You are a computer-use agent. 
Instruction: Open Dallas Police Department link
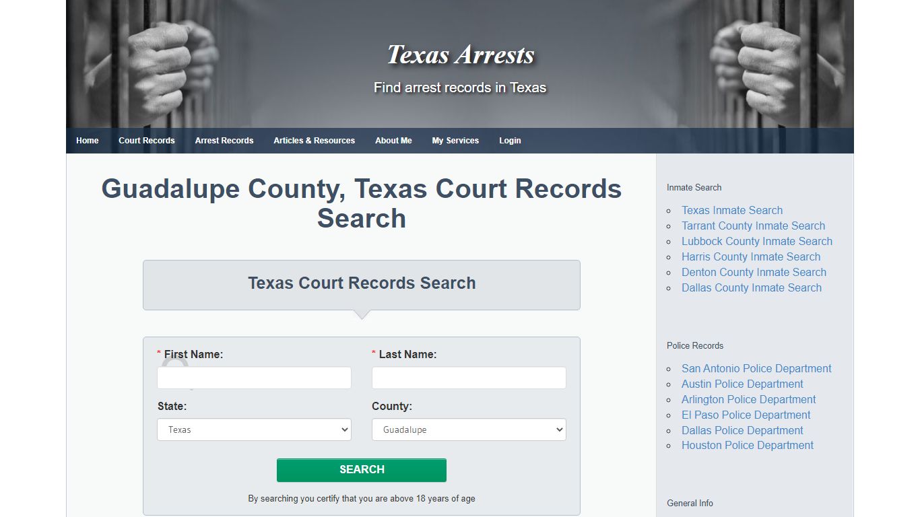coord(742,430)
